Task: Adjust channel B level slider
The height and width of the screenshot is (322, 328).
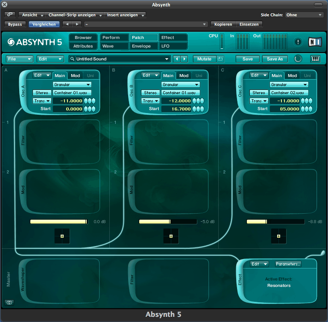Action: point(170,221)
